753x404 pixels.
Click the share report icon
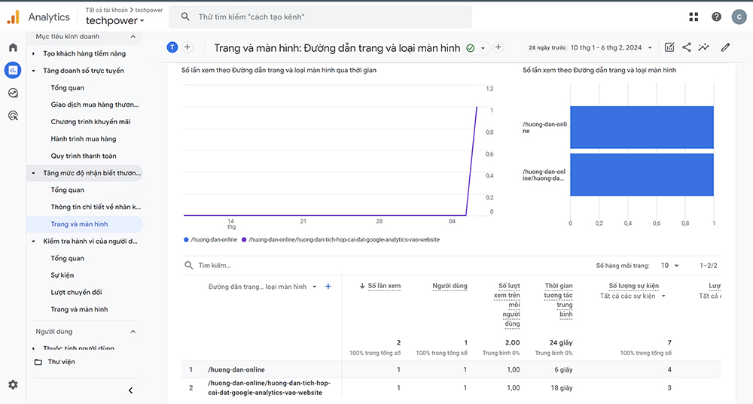click(687, 47)
